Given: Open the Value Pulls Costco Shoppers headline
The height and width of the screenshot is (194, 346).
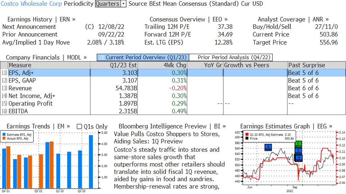Looking at the screenshot, I should pyautogui.click(x=167, y=138).
